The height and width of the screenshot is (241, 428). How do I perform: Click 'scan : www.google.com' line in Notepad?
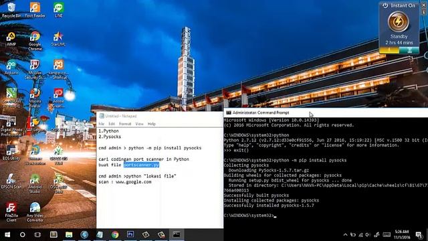click(125, 181)
